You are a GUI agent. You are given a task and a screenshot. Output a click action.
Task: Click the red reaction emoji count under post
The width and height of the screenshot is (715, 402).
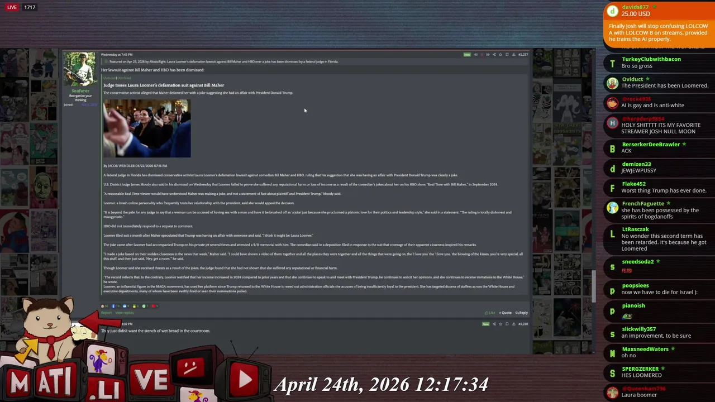click(x=155, y=306)
